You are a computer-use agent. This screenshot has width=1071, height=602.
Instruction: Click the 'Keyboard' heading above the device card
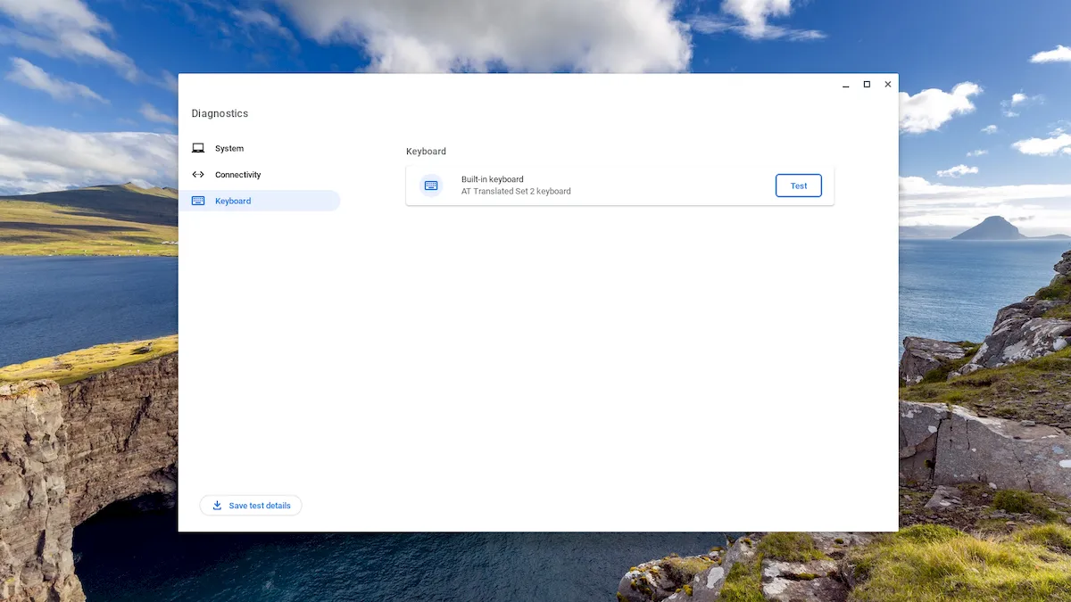coord(426,152)
